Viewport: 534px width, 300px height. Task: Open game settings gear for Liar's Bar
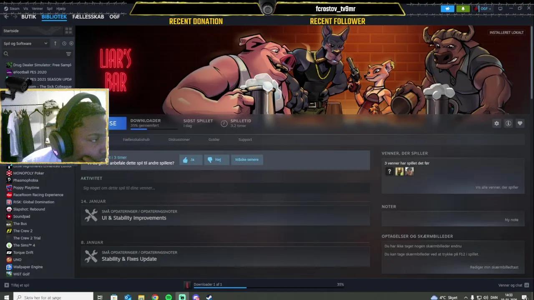496,123
